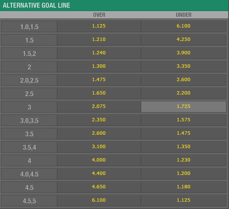Add Over 2.5 at 1.650
The width and height of the screenshot is (229, 209).
[x=99, y=93]
